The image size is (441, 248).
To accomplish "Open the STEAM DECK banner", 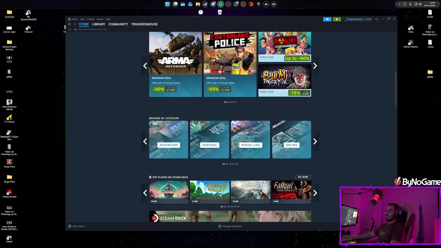I will coord(230,216).
